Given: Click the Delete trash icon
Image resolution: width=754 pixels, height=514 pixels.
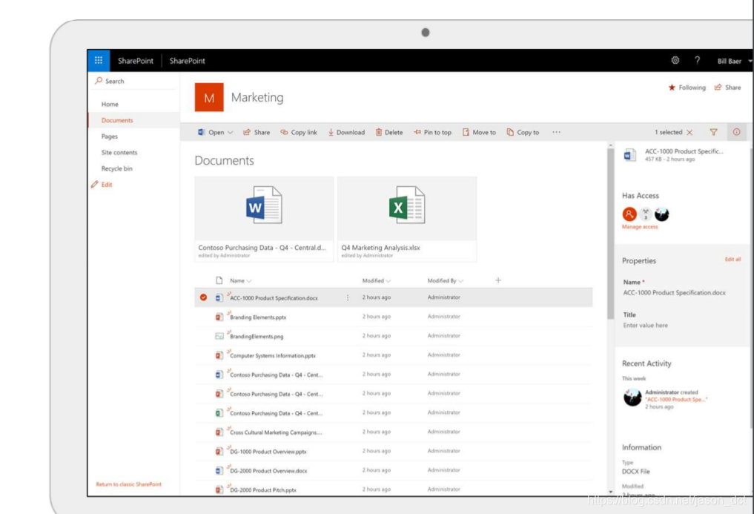Looking at the screenshot, I should click(x=378, y=132).
